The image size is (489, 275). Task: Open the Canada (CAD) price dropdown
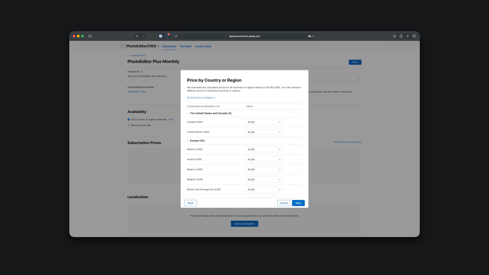(x=264, y=122)
